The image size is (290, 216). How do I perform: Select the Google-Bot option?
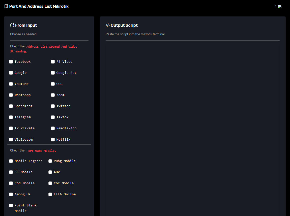click(53, 73)
